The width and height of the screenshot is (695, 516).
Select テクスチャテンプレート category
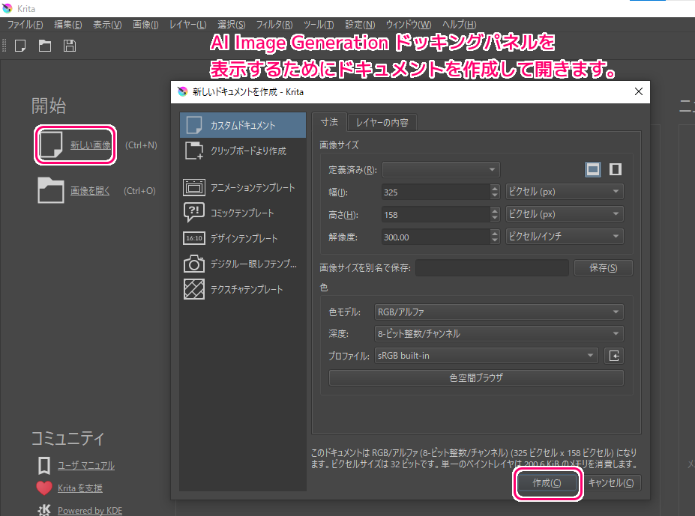coord(242,289)
